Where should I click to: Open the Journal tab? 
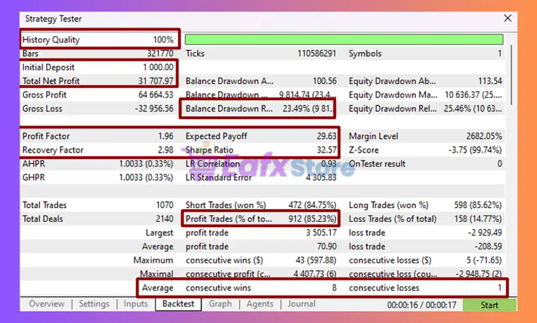click(301, 304)
